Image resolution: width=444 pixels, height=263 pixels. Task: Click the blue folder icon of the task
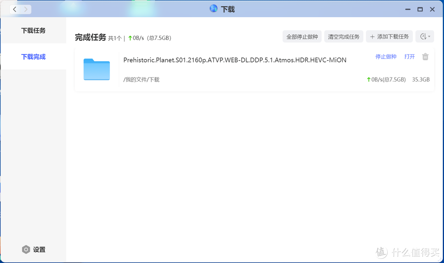tap(97, 69)
